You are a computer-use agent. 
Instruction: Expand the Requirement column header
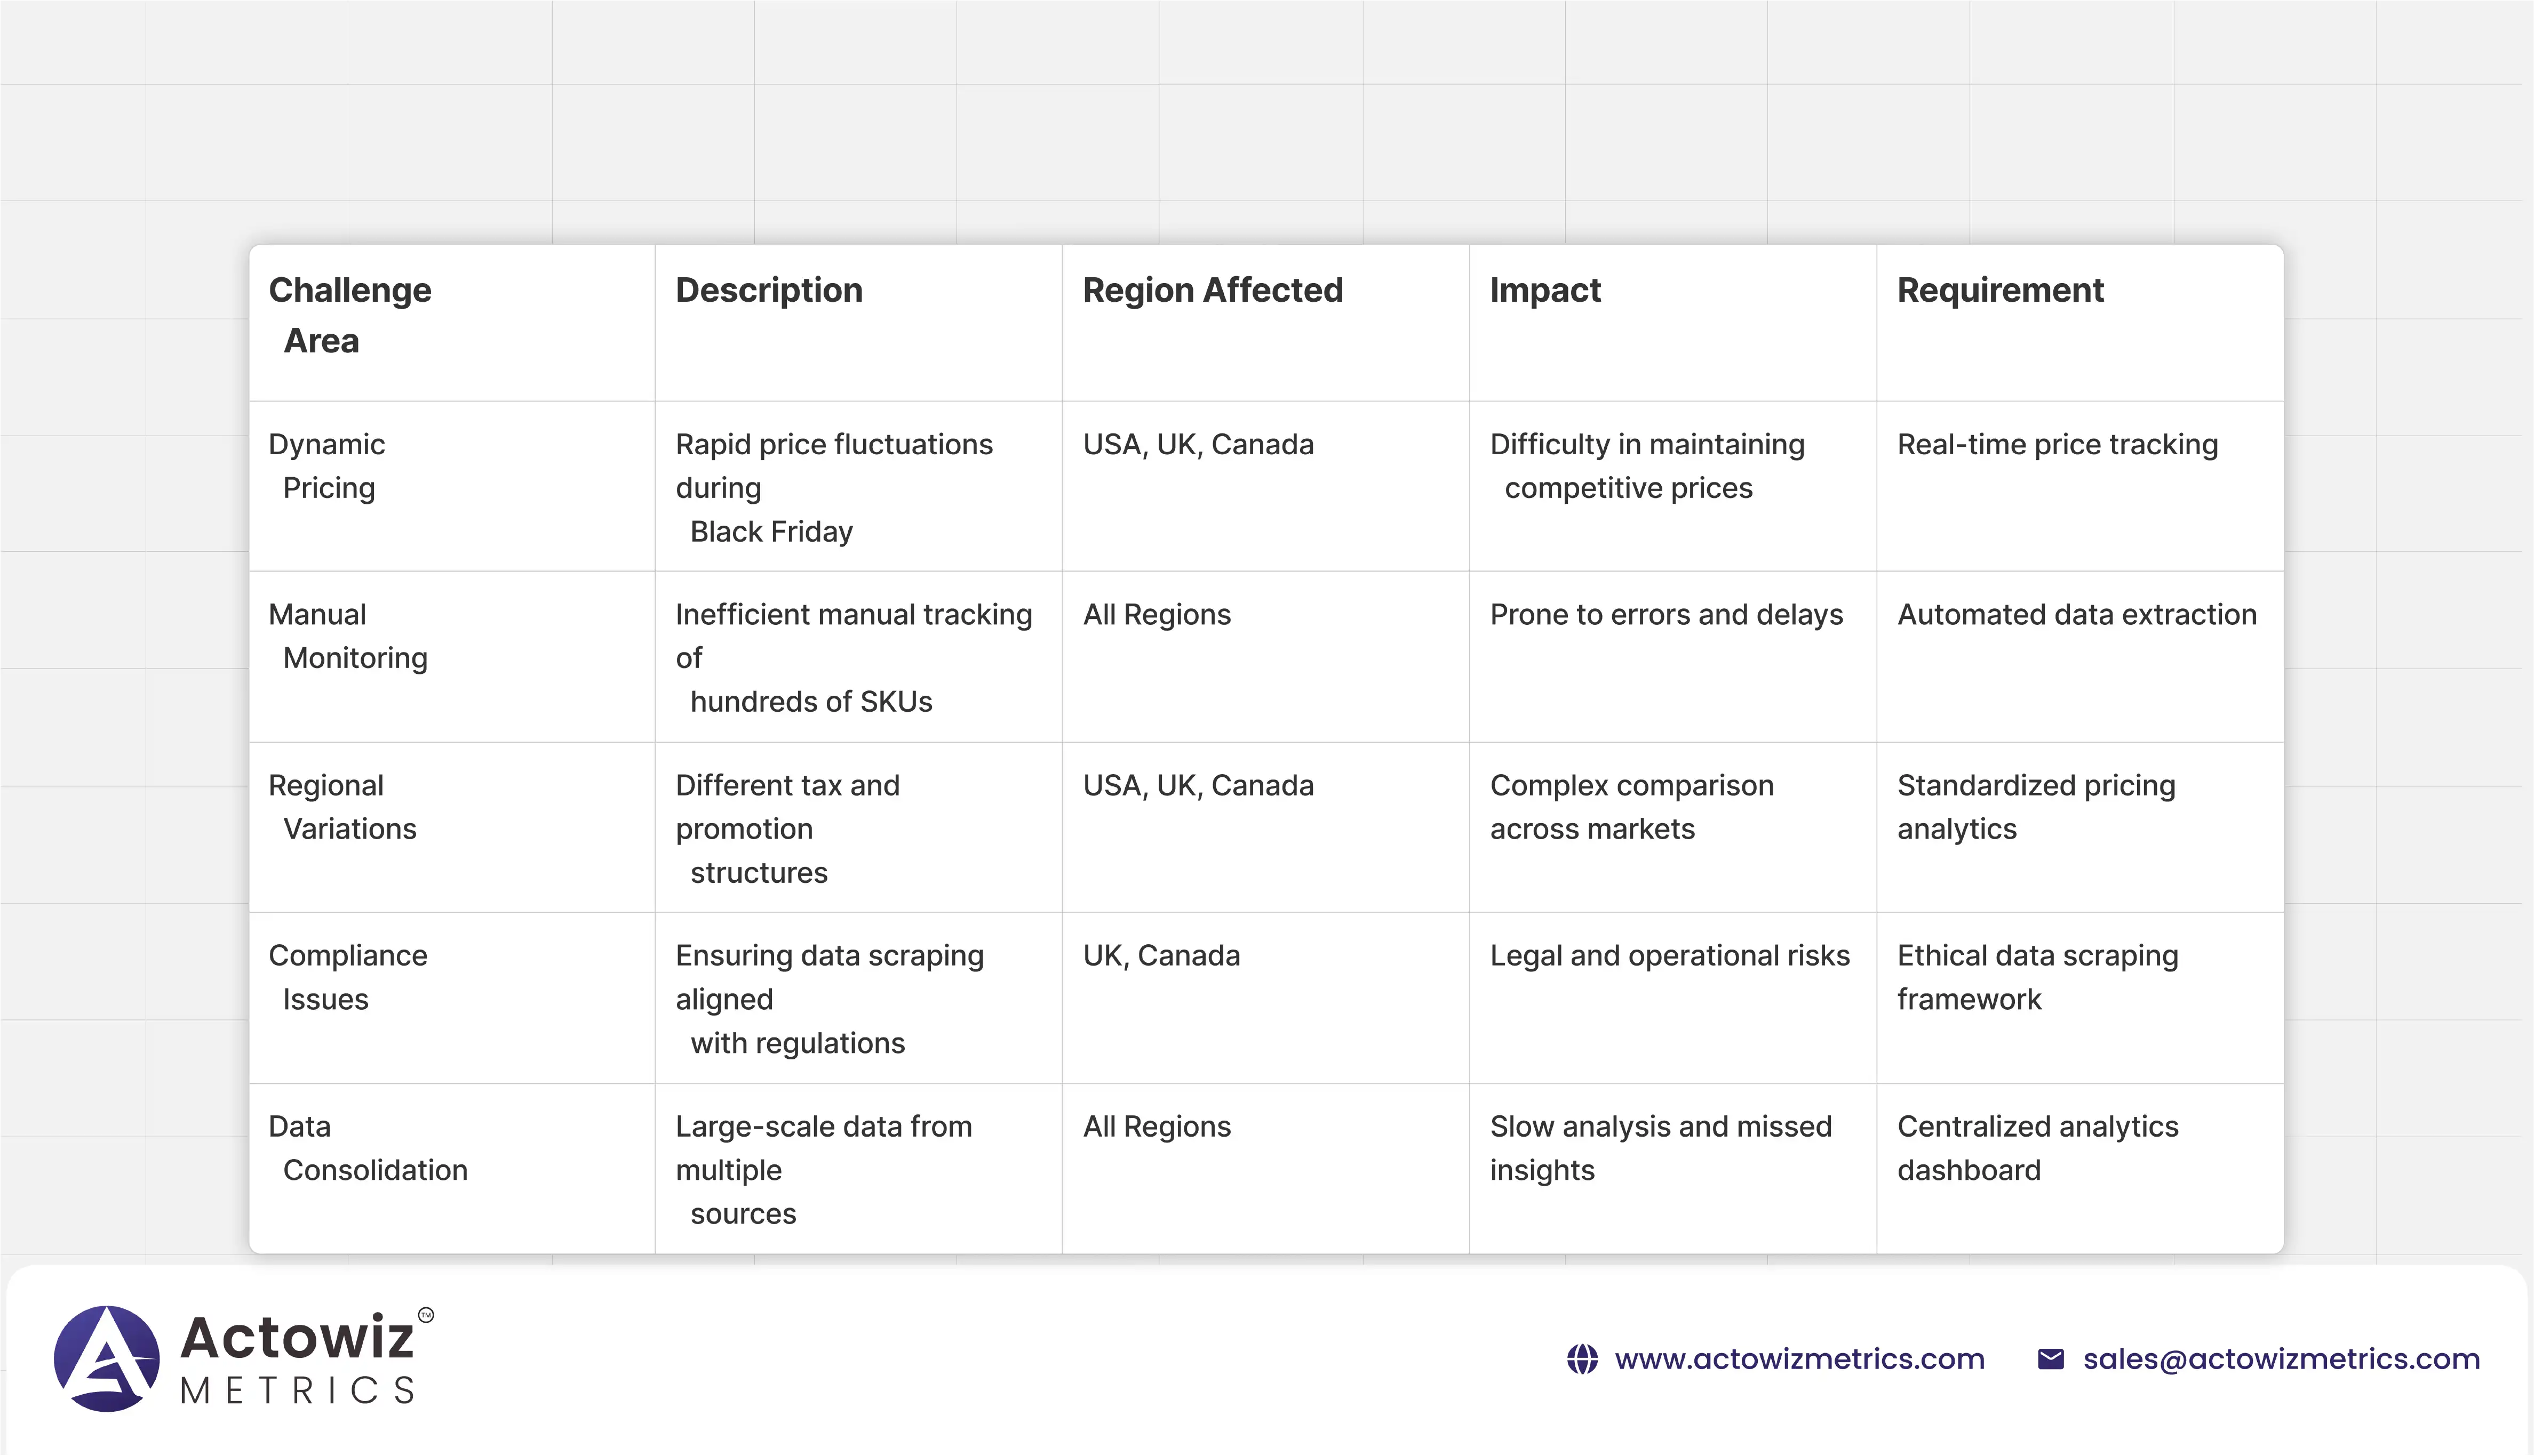click(2000, 291)
